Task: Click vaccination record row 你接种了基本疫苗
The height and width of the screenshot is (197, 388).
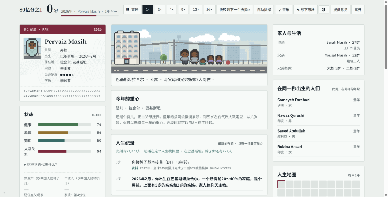Action: click(x=189, y=165)
